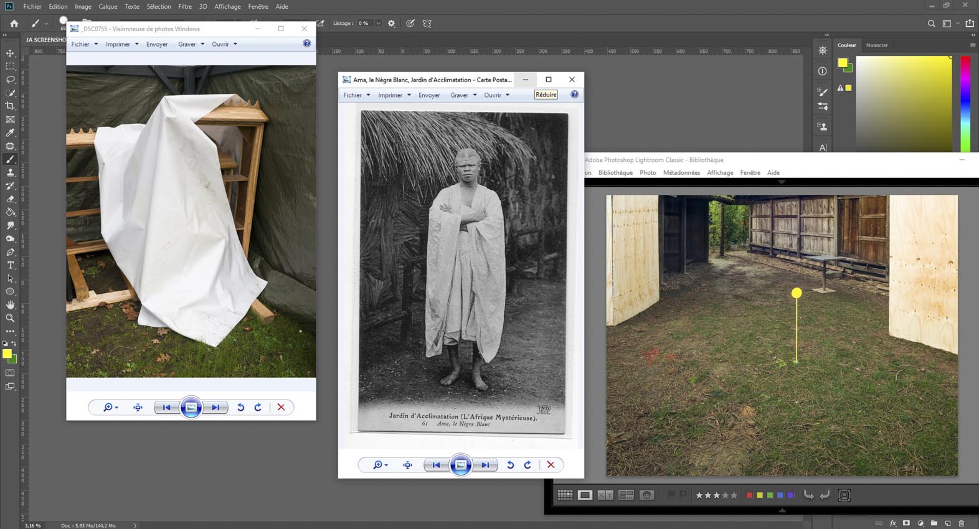Select the Pen tool
This screenshot has width=979, height=529.
tap(10, 252)
